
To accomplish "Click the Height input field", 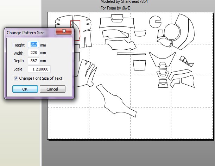I will 33,44.
